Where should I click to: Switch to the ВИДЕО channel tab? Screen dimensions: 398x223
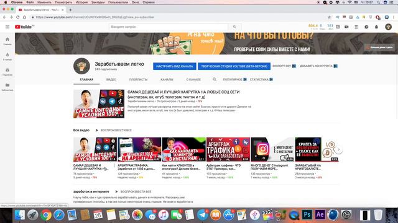[111, 79]
